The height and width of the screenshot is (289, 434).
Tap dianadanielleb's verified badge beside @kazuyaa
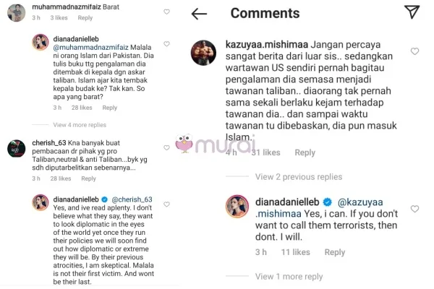pyautogui.click(x=328, y=202)
